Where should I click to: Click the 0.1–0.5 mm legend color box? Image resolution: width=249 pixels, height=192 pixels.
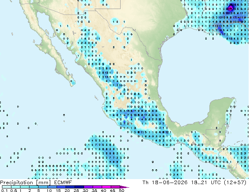click(7, 187)
